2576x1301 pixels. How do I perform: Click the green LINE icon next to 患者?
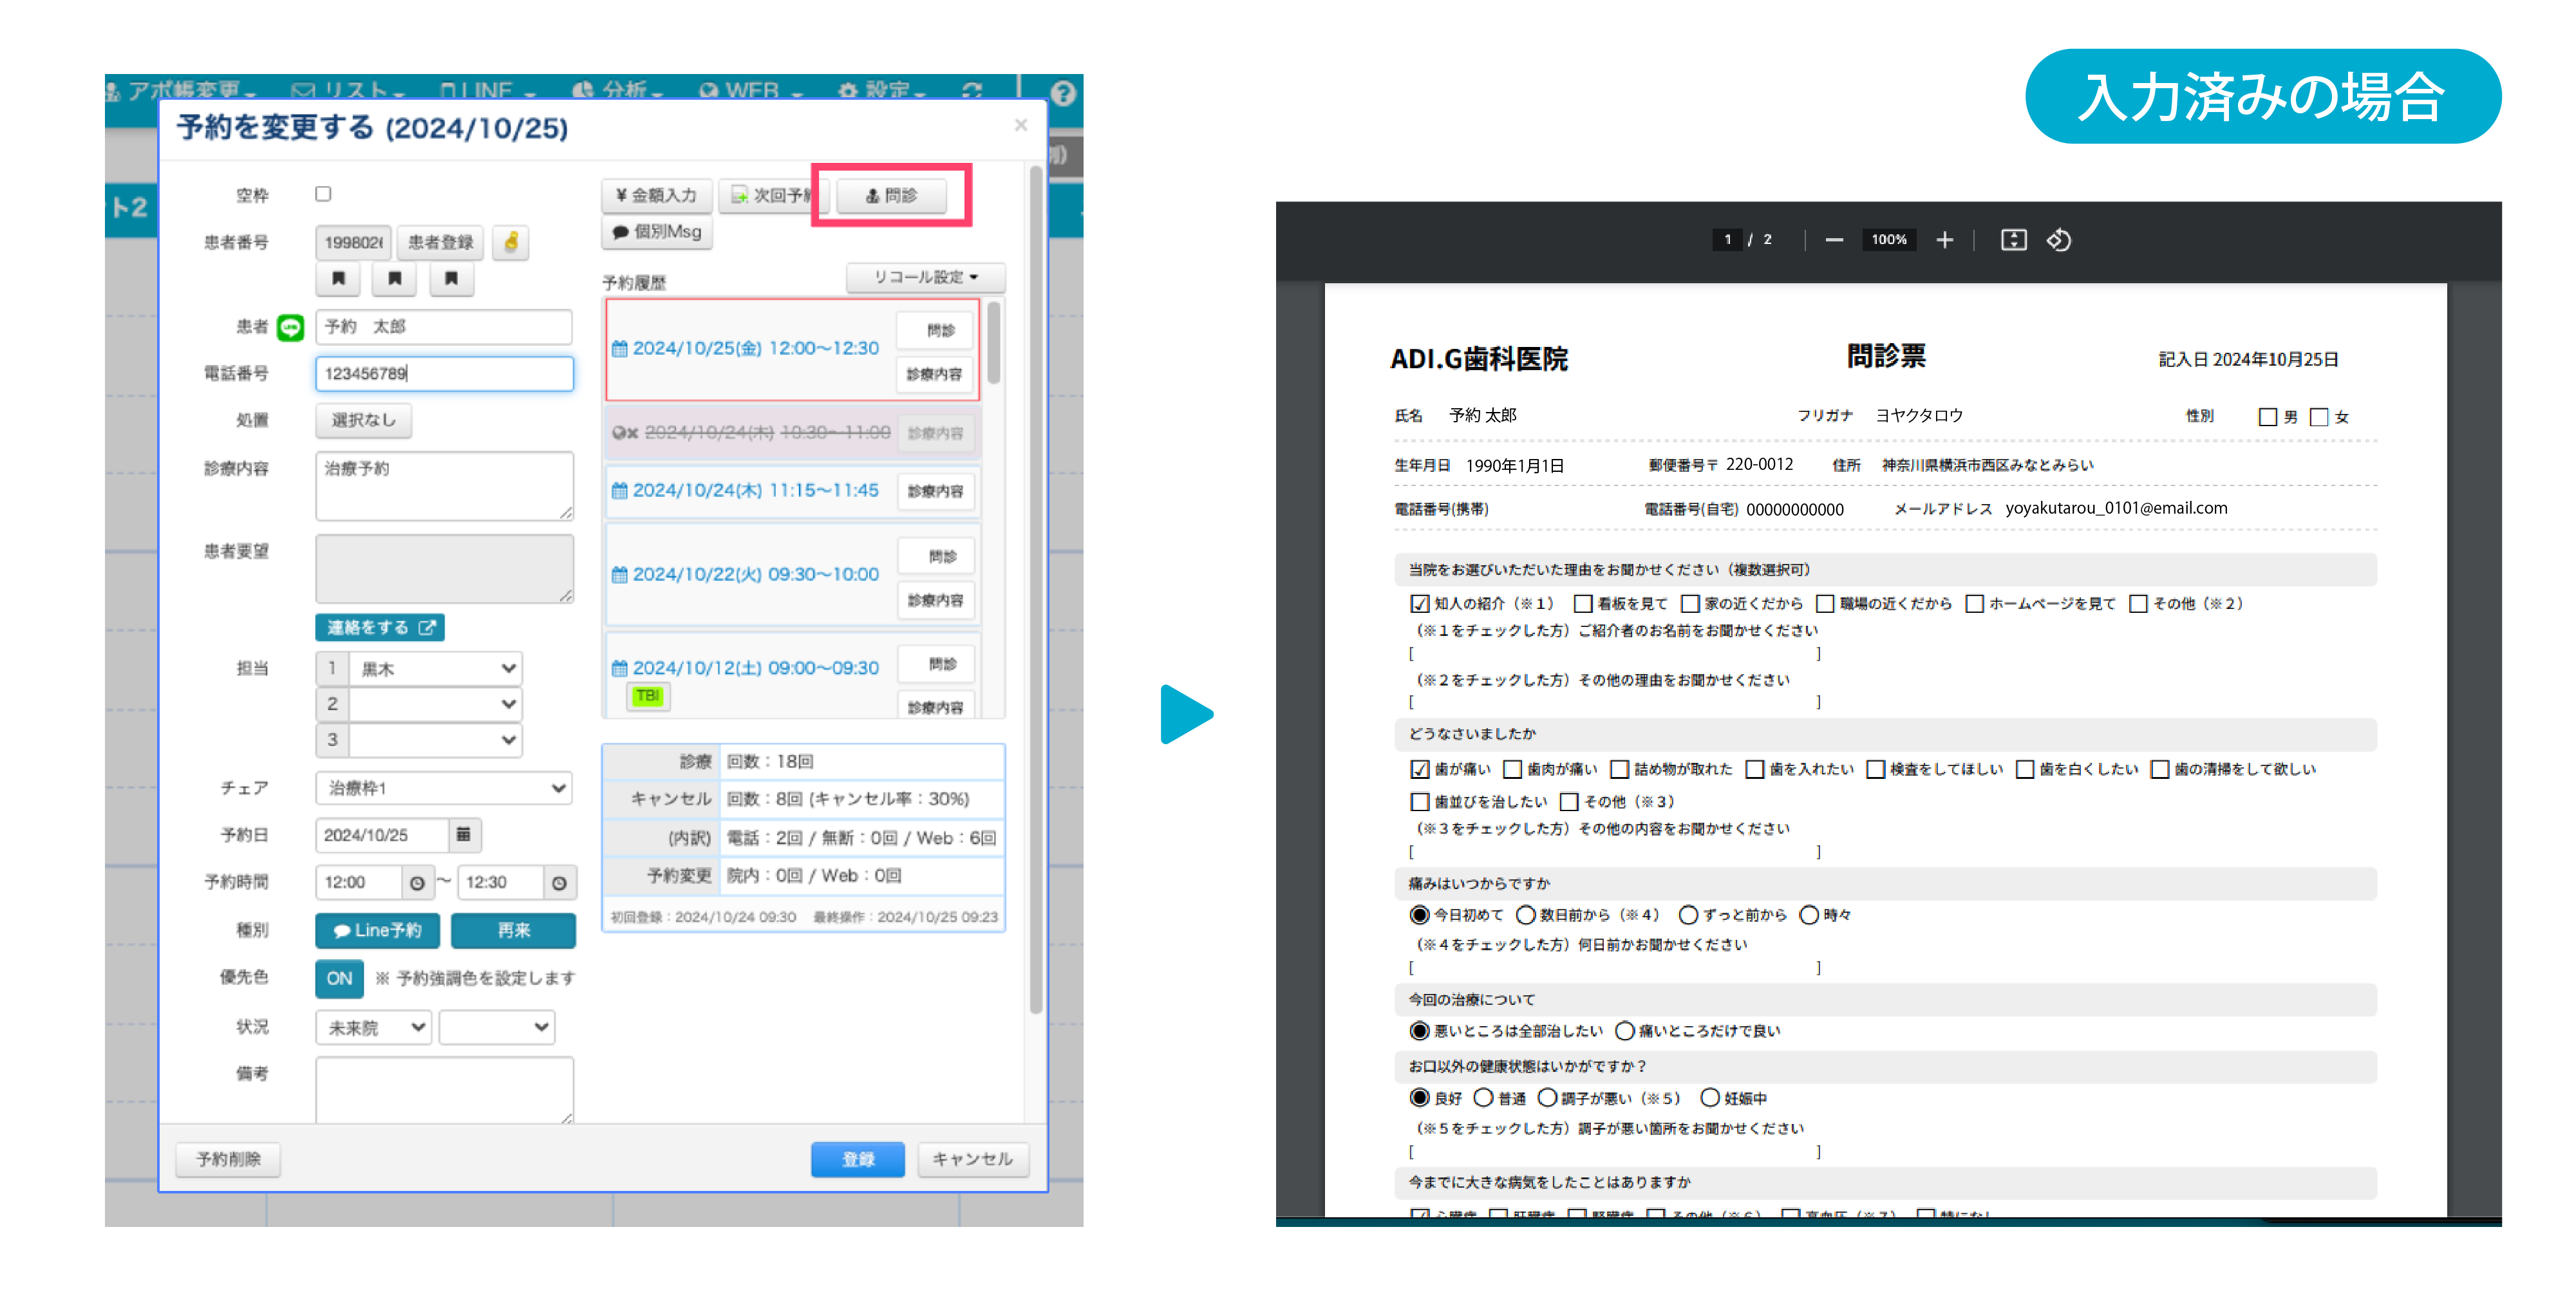290,327
